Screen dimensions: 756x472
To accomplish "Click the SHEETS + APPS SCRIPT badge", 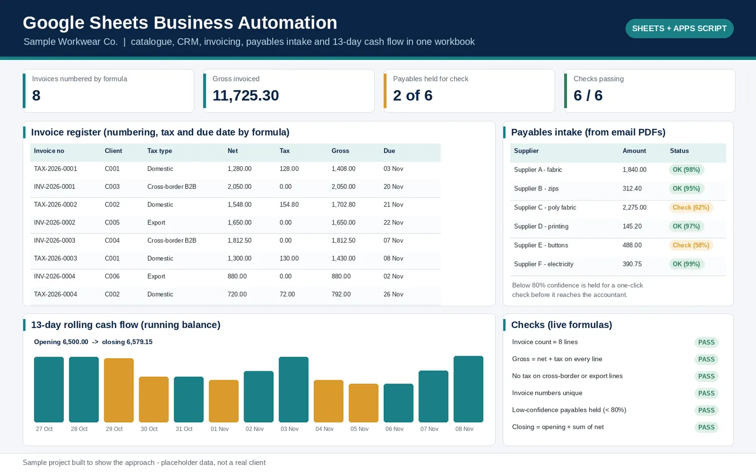I will (x=679, y=29).
